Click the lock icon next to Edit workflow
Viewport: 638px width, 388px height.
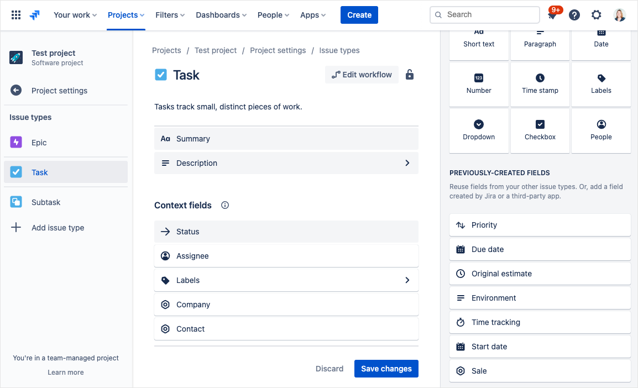(410, 75)
